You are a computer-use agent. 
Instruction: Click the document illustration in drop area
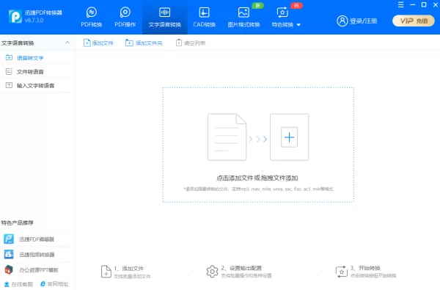coord(227,137)
